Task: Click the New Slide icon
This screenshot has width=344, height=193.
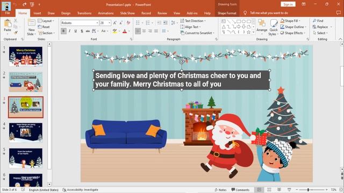Action: pos(31,23)
